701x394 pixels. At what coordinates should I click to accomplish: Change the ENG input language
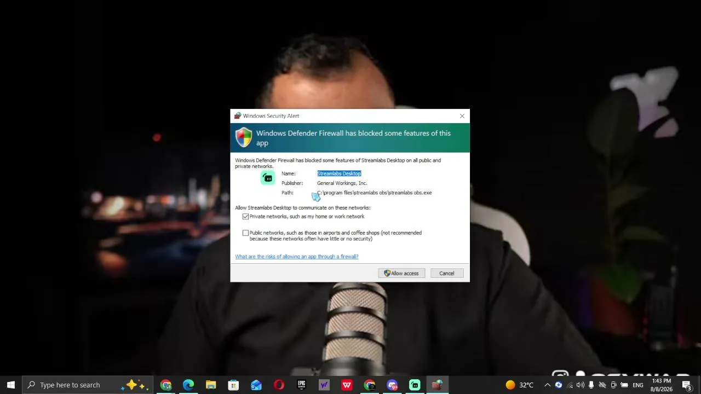638,385
